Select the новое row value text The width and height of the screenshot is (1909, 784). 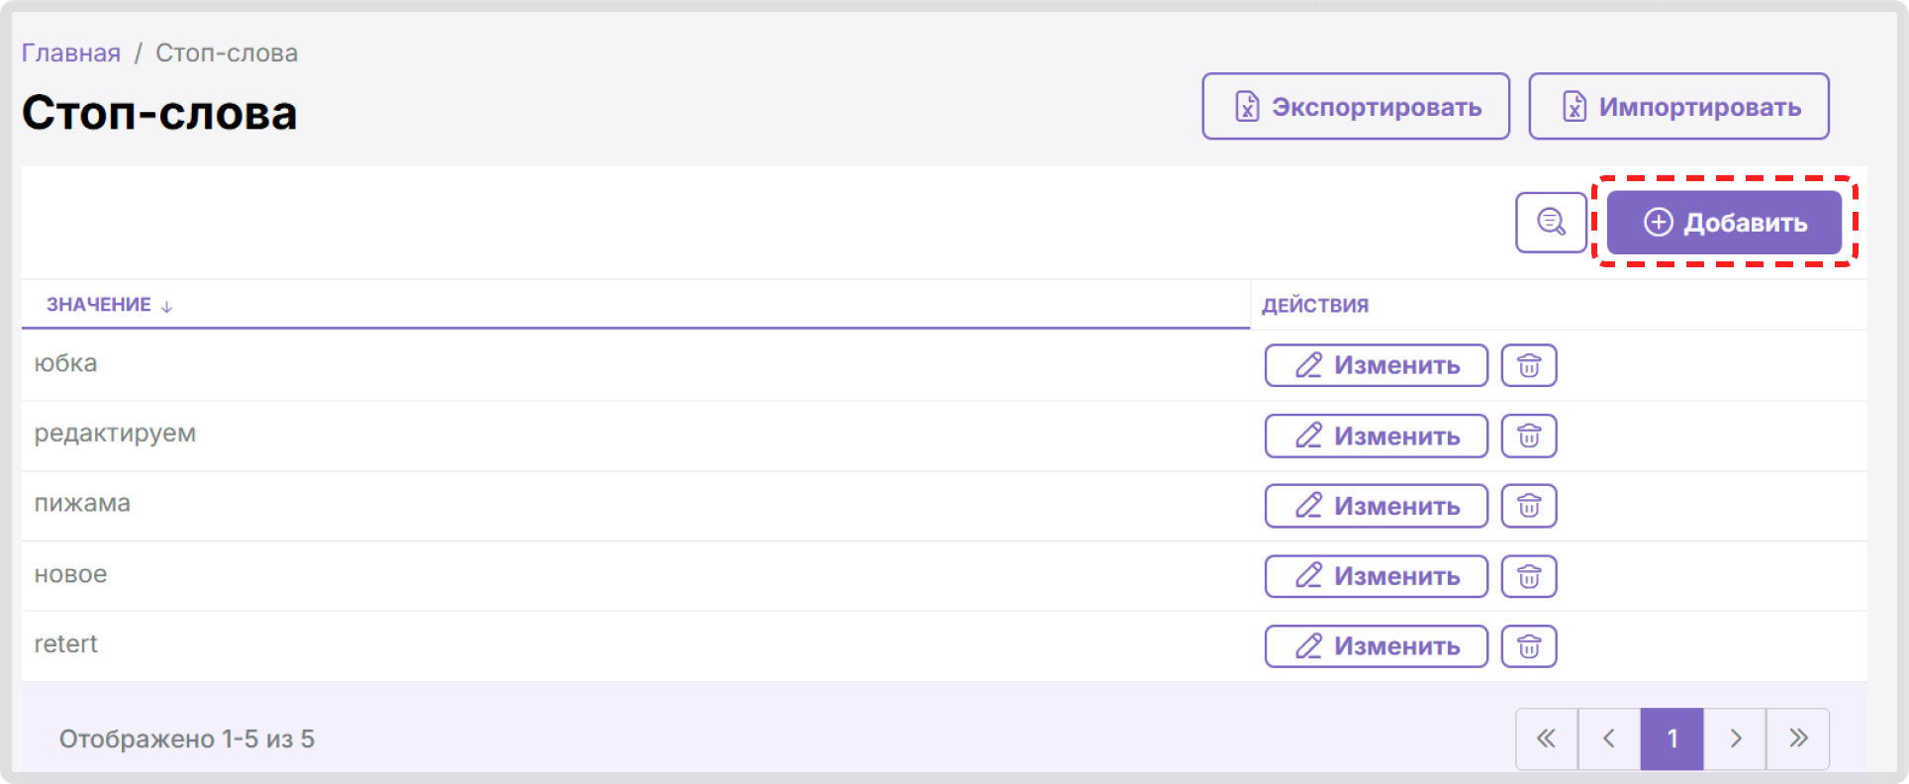[70, 574]
